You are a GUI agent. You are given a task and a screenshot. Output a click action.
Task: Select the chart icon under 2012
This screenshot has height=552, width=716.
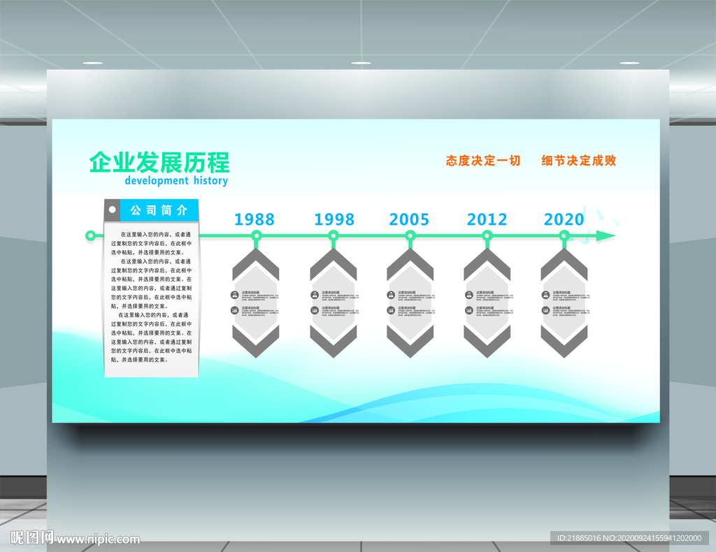469,310
